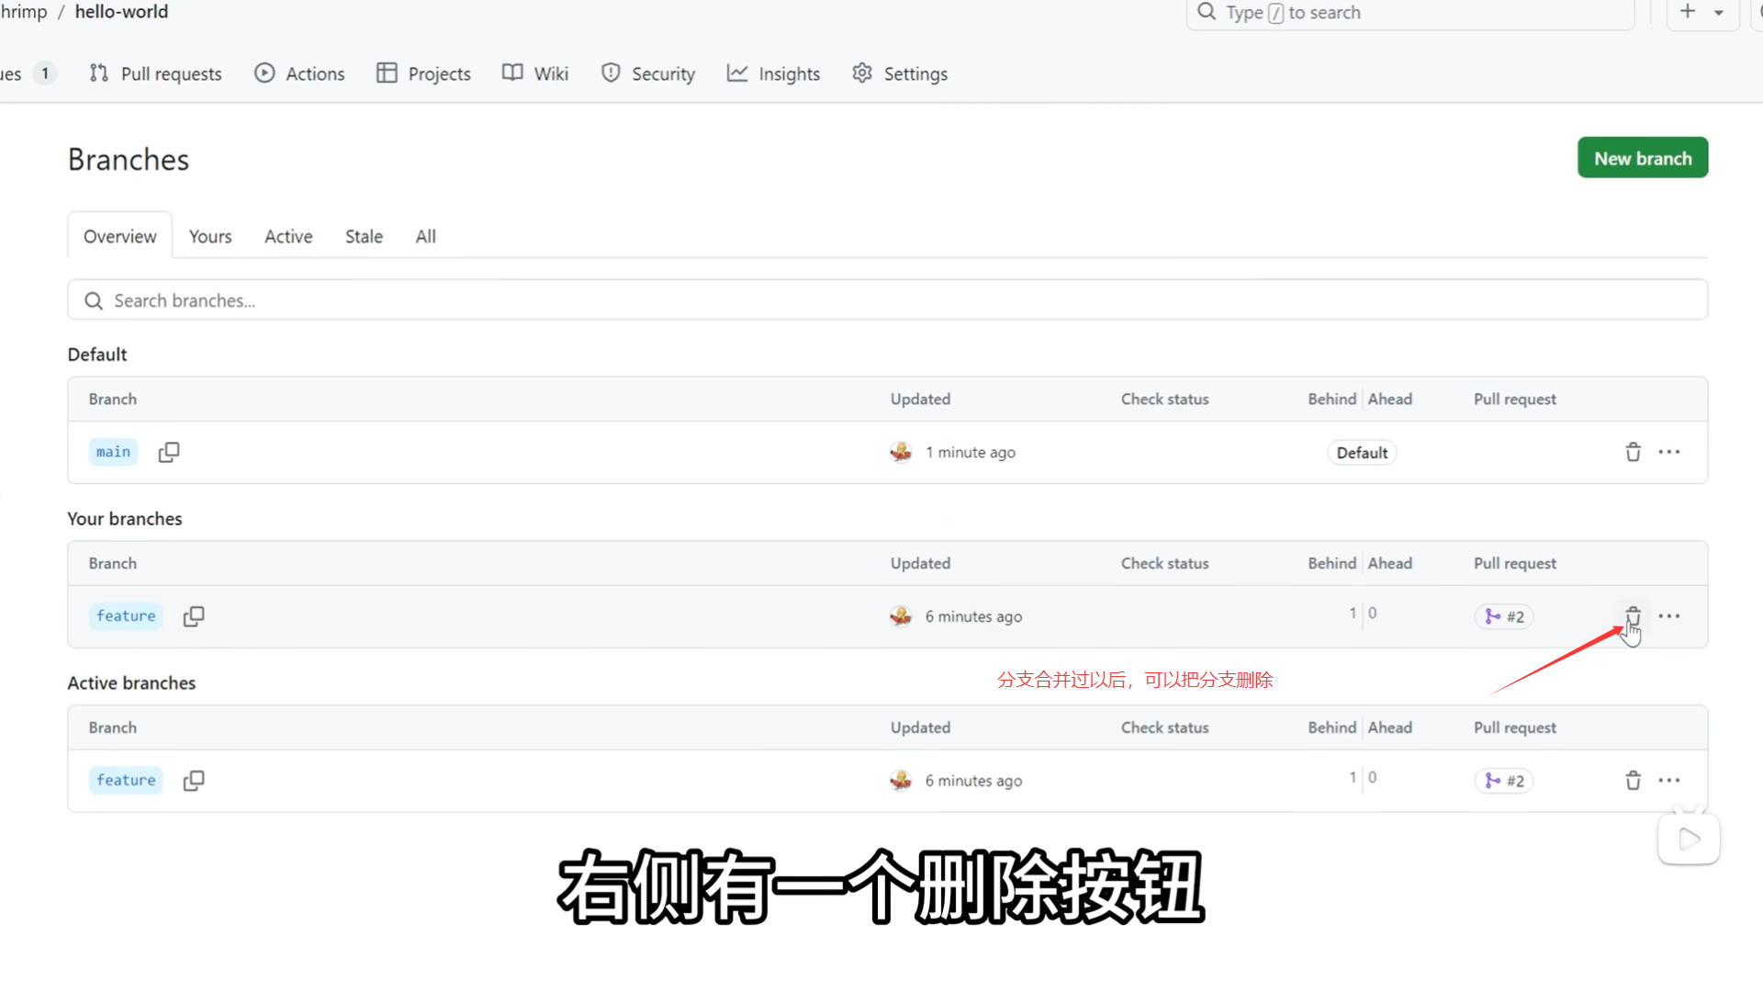Delete main branch via trash icon
Image resolution: width=1763 pixels, height=992 pixels.
click(x=1633, y=452)
